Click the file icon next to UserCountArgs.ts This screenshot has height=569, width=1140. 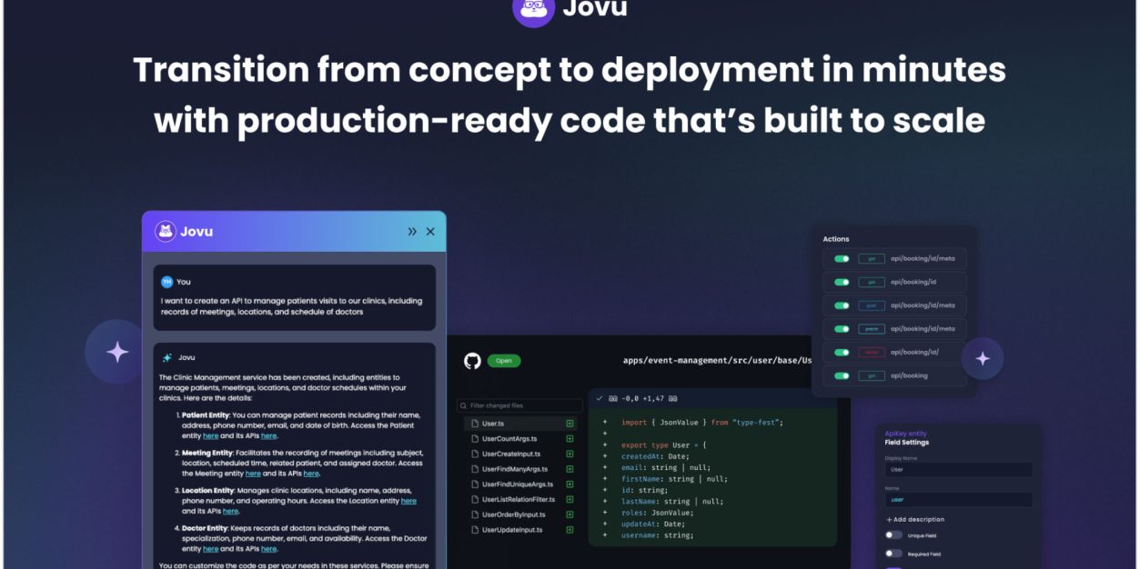click(475, 439)
